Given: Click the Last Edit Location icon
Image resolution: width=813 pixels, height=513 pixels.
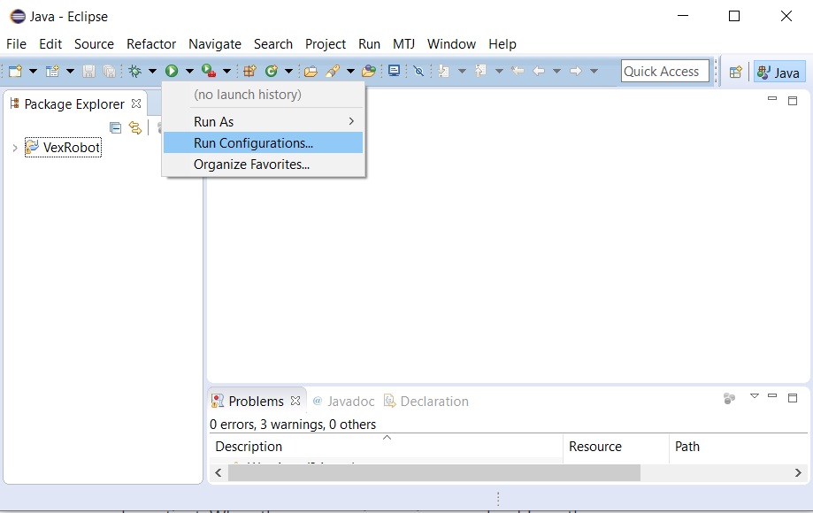Looking at the screenshot, I should [x=518, y=71].
